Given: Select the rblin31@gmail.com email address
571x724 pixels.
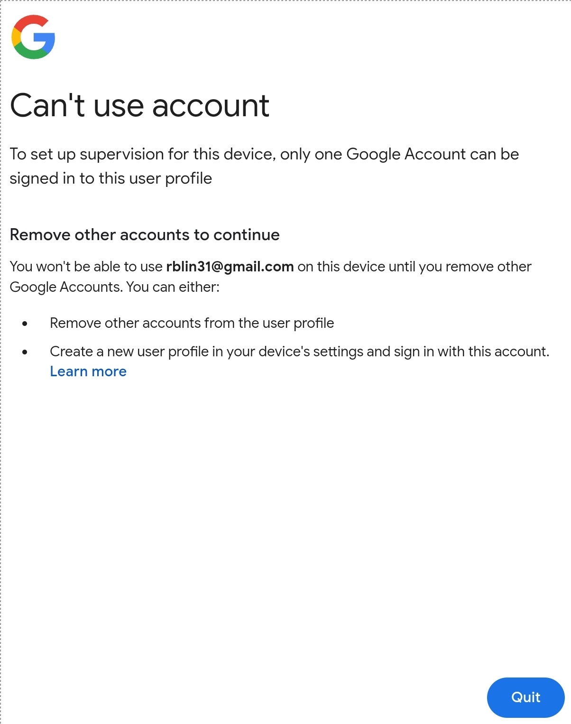Looking at the screenshot, I should click(230, 267).
